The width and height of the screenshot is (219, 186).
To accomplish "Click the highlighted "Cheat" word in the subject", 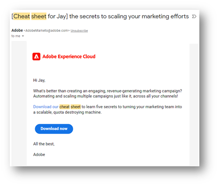I will 22,16.
